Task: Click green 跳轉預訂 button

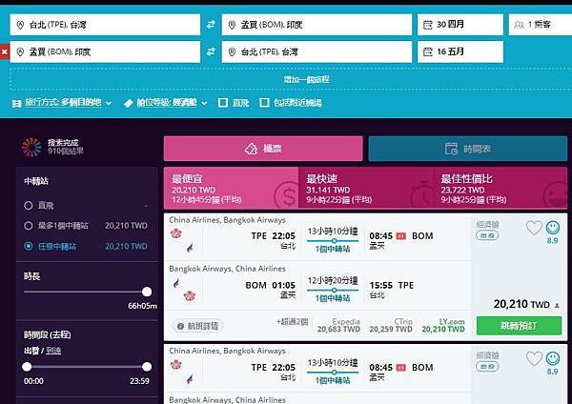Action: click(520, 326)
